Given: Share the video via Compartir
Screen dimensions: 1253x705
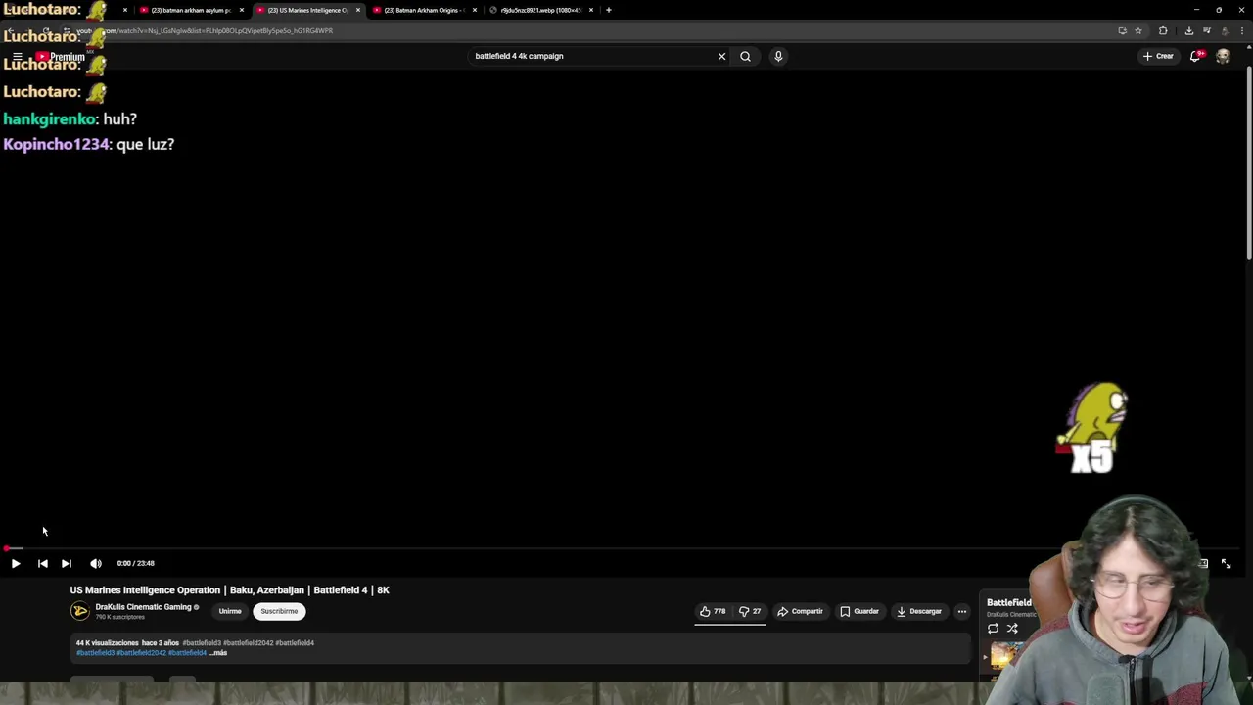Looking at the screenshot, I should click(x=800, y=611).
